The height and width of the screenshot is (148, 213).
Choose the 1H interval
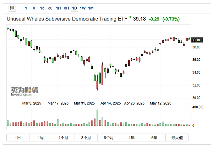tap(59, 8)
